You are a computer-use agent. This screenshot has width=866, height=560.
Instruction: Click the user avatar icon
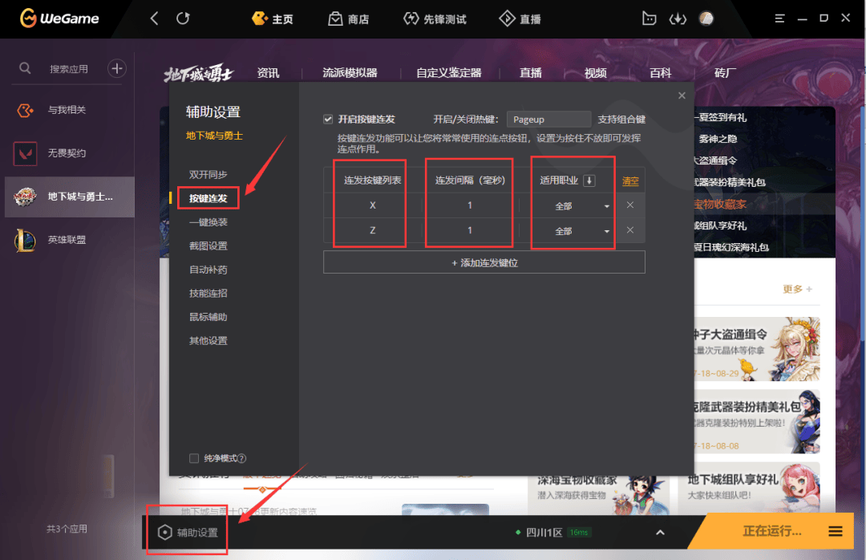[x=706, y=18]
